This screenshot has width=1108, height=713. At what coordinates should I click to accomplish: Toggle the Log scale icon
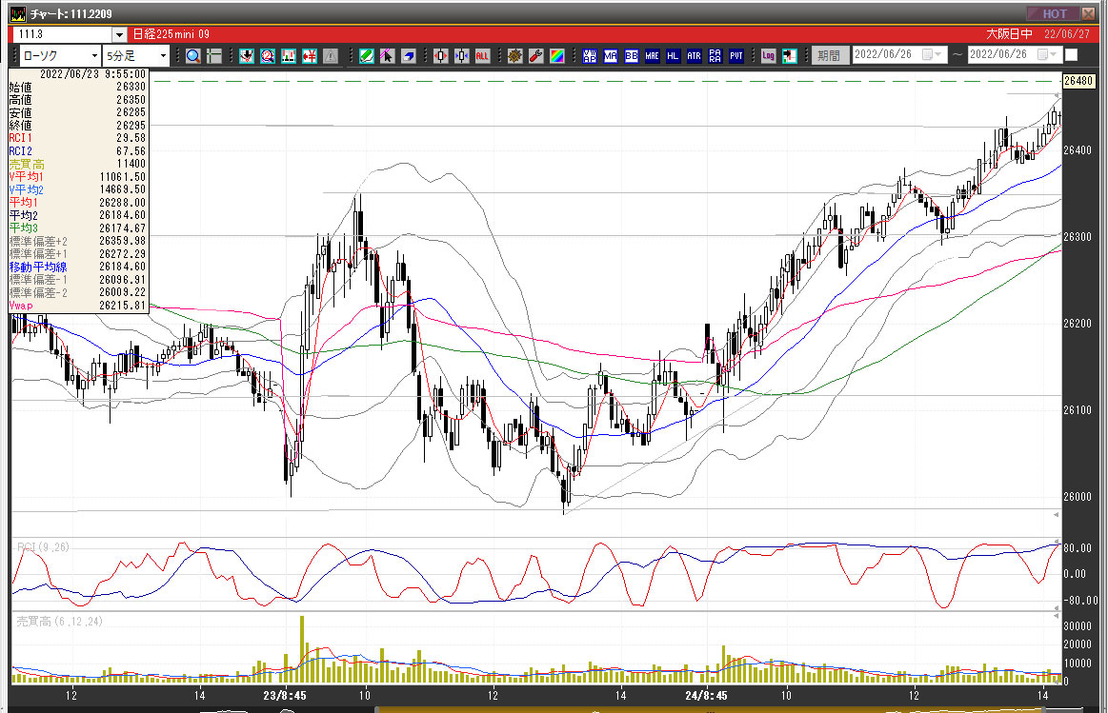pyautogui.click(x=768, y=56)
